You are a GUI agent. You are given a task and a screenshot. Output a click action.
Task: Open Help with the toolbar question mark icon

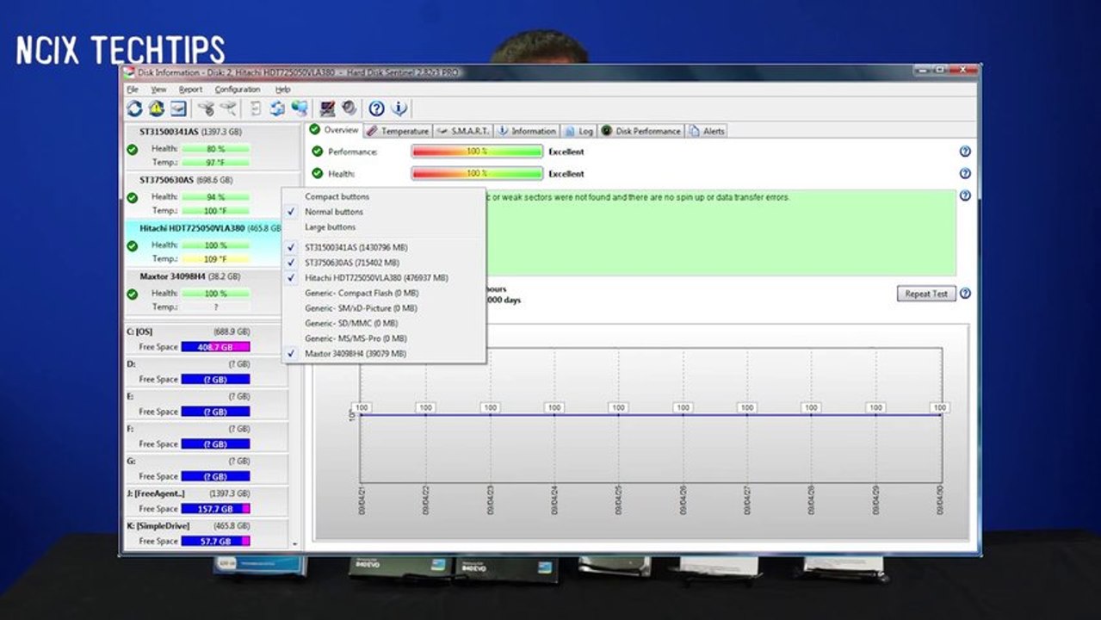376,108
